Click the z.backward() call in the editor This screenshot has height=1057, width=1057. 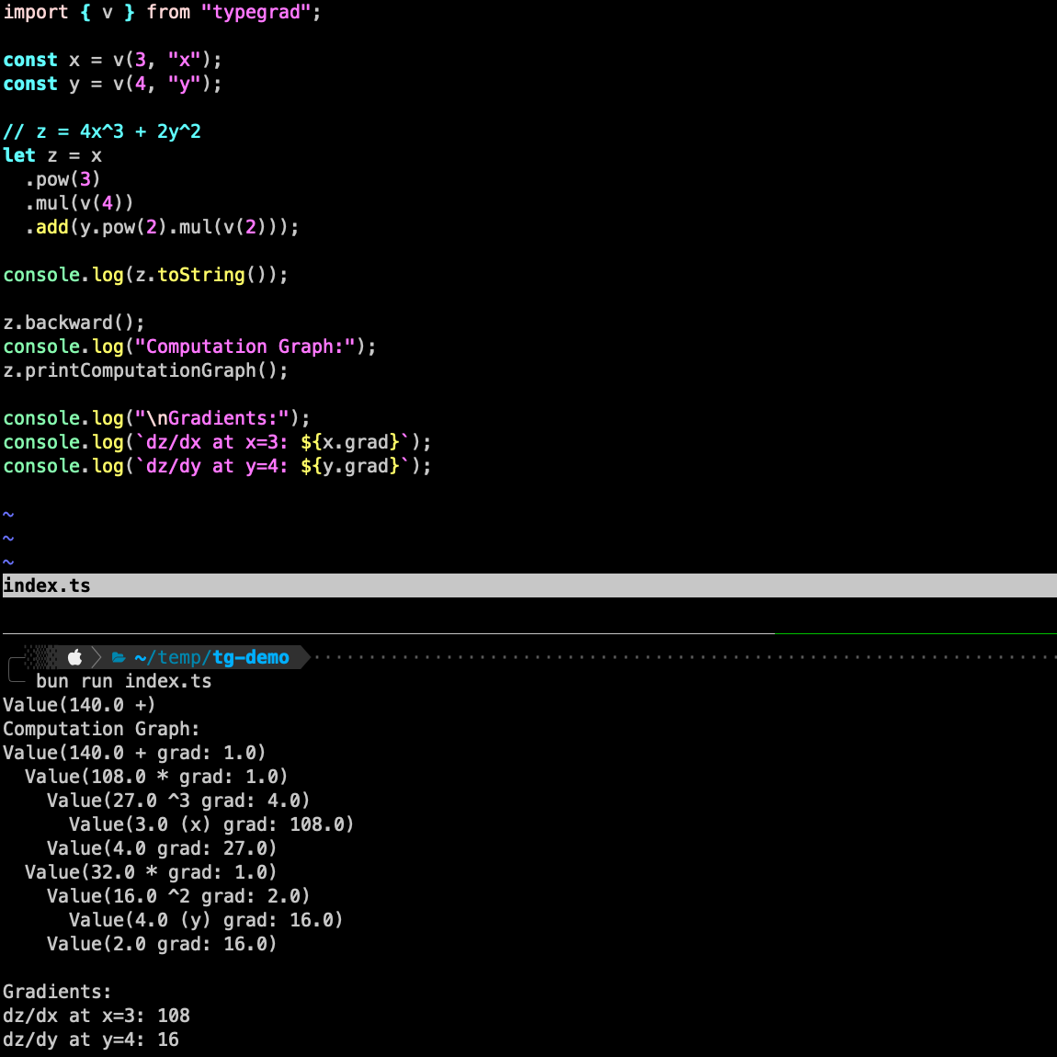tap(74, 323)
